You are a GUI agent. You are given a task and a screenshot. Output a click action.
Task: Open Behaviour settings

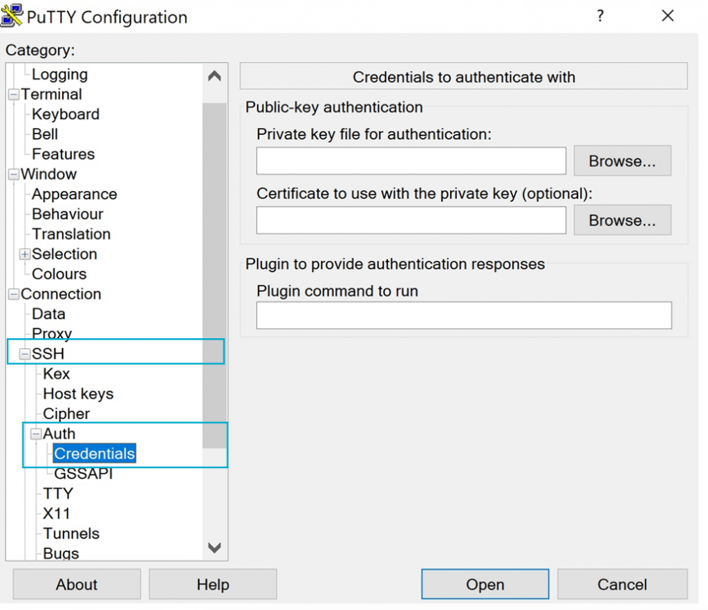tap(68, 214)
